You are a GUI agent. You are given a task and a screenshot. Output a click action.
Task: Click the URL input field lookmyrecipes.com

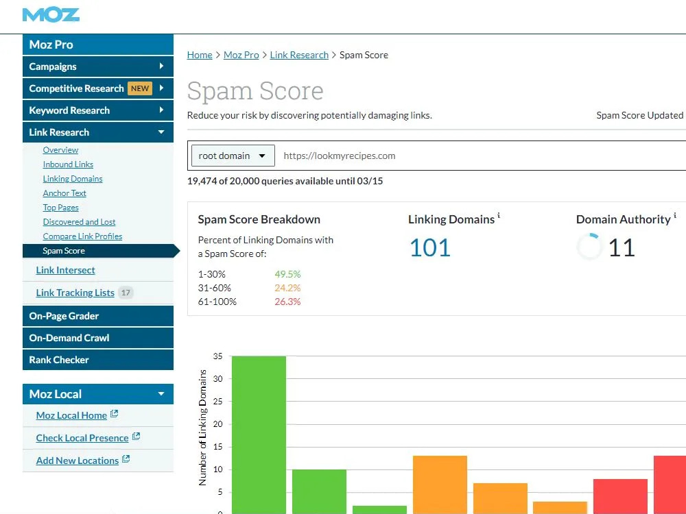coord(482,156)
